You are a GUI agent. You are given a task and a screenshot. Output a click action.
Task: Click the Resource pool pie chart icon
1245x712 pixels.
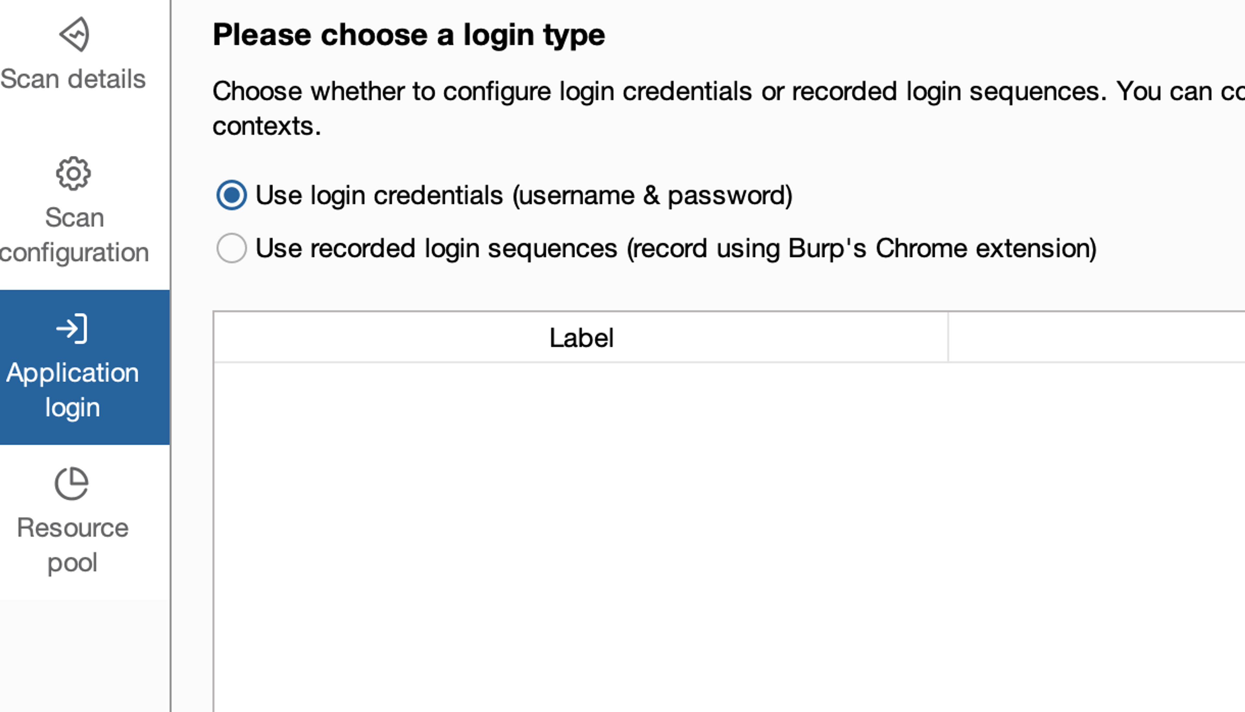click(72, 484)
